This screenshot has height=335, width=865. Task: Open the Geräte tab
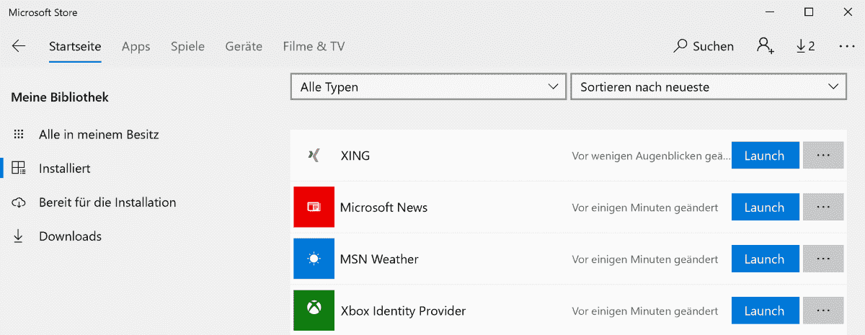coord(244,46)
